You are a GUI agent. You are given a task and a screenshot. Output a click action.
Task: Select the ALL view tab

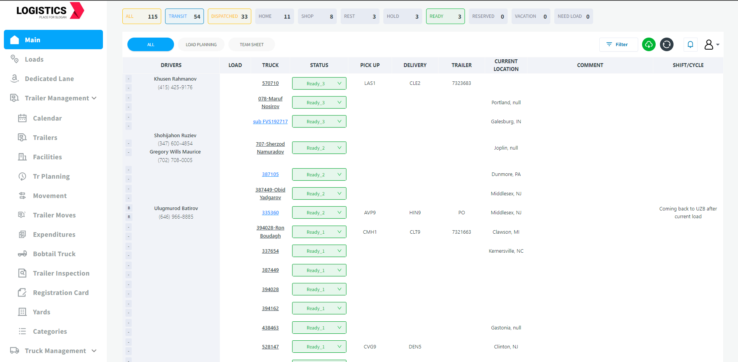[x=151, y=45]
